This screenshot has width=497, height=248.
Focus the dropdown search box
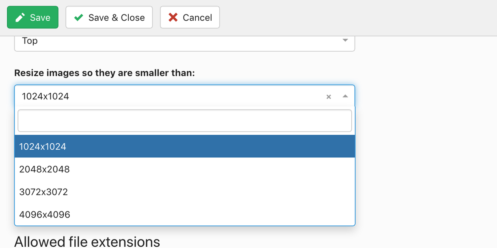click(x=184, y=120)
